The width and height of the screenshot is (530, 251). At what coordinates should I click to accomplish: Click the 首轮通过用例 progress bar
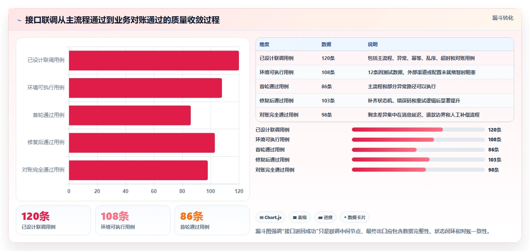pyautogui.click(x=418, y=150)
